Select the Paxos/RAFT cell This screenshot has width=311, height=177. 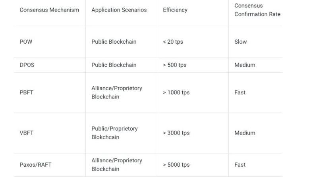coord(35,165)
